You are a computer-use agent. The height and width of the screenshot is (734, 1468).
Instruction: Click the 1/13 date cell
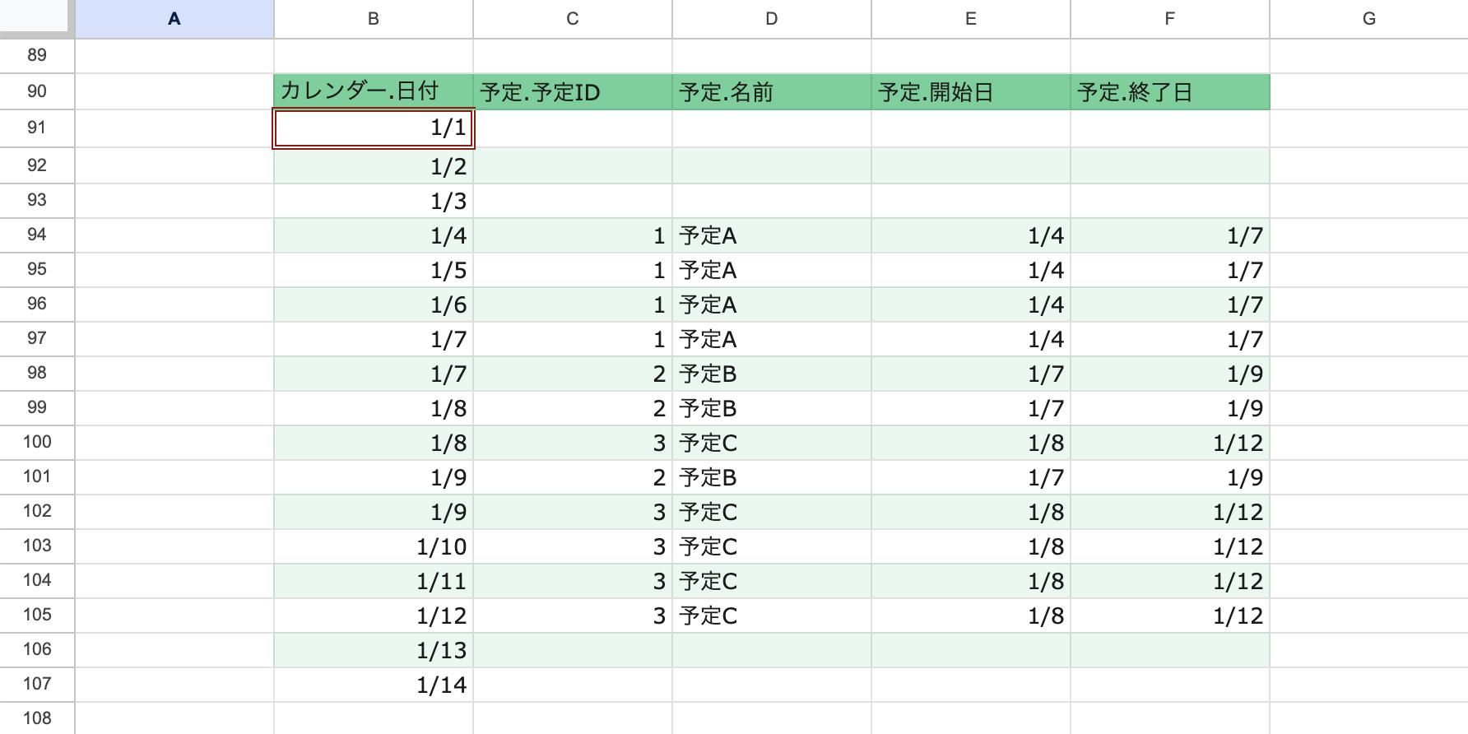pos(373,650)
